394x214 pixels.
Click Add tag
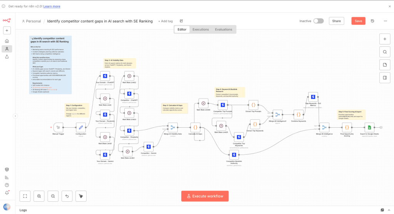(165, 21)
